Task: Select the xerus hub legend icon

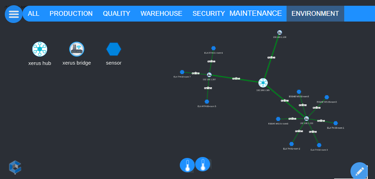Action: point(40,49)
